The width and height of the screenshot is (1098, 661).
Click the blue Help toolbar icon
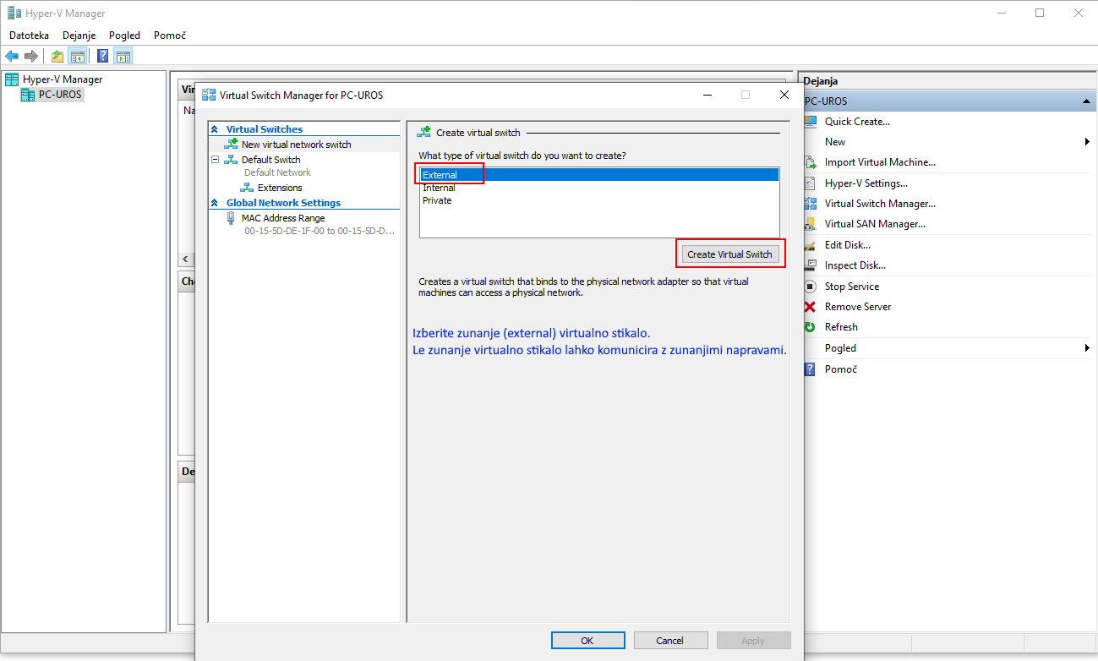coord(103,57)
